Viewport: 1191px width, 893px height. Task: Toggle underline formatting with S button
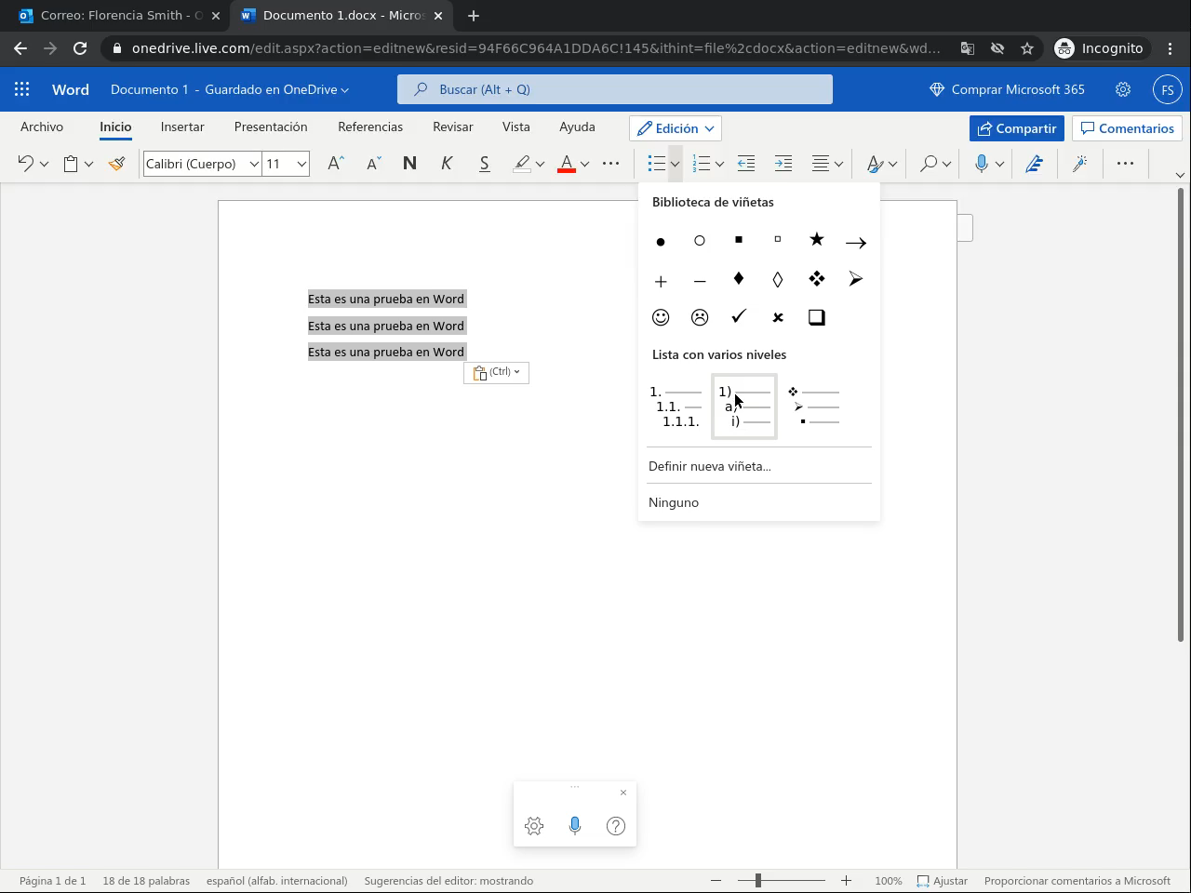pos(484,164)
